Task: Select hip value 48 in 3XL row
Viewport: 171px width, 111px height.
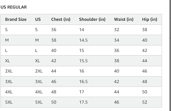Action: 145,81
